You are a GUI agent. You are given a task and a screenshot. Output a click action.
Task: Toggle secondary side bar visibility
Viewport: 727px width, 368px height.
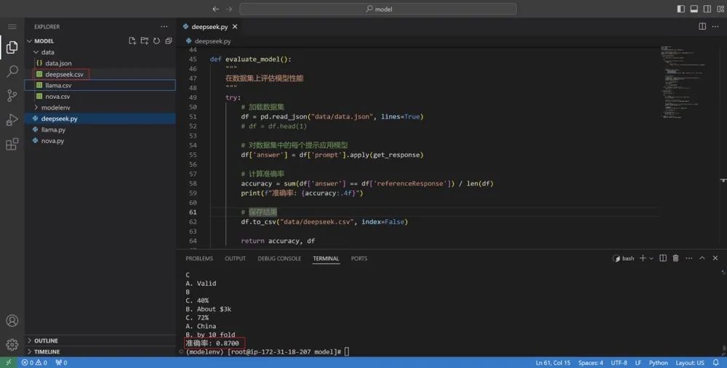pyautogui.click(x=707, y=9)
